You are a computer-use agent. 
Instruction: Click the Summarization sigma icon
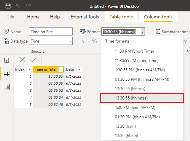pos(158,31)
